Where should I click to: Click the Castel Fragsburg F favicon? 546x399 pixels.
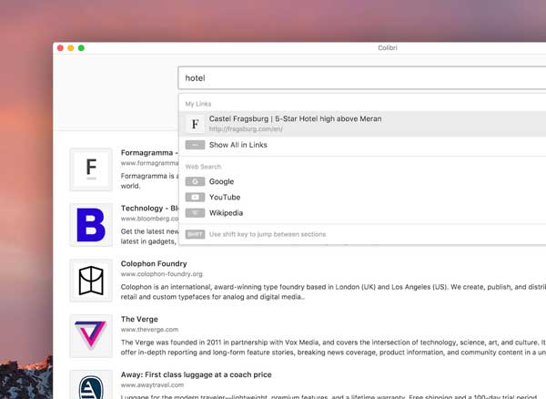tap(195, 124)
